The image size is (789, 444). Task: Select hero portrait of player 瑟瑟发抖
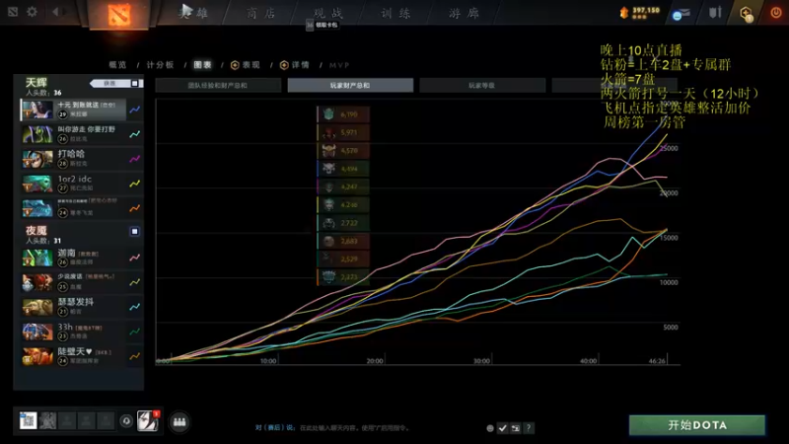tap(37, 307)
